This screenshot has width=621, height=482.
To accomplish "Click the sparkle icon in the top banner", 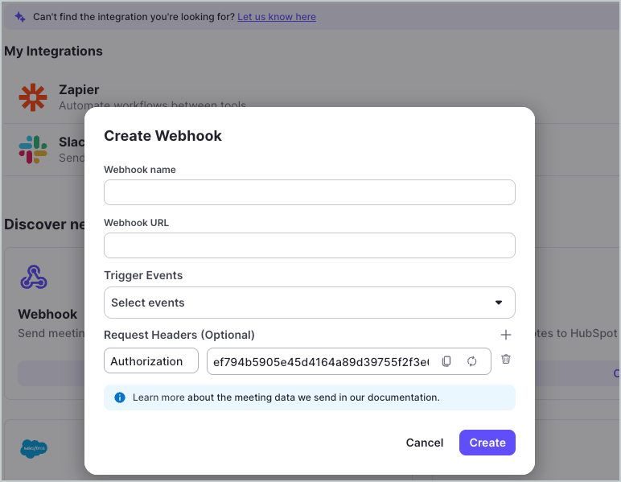I will click(20, 16).
